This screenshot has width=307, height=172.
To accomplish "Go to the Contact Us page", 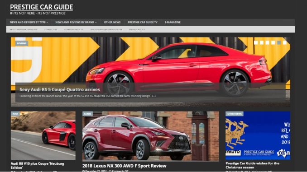I will click(x=51, y=29).
